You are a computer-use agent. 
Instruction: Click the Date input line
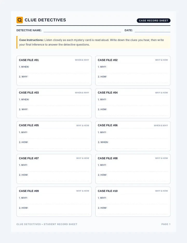click(152, 30)
